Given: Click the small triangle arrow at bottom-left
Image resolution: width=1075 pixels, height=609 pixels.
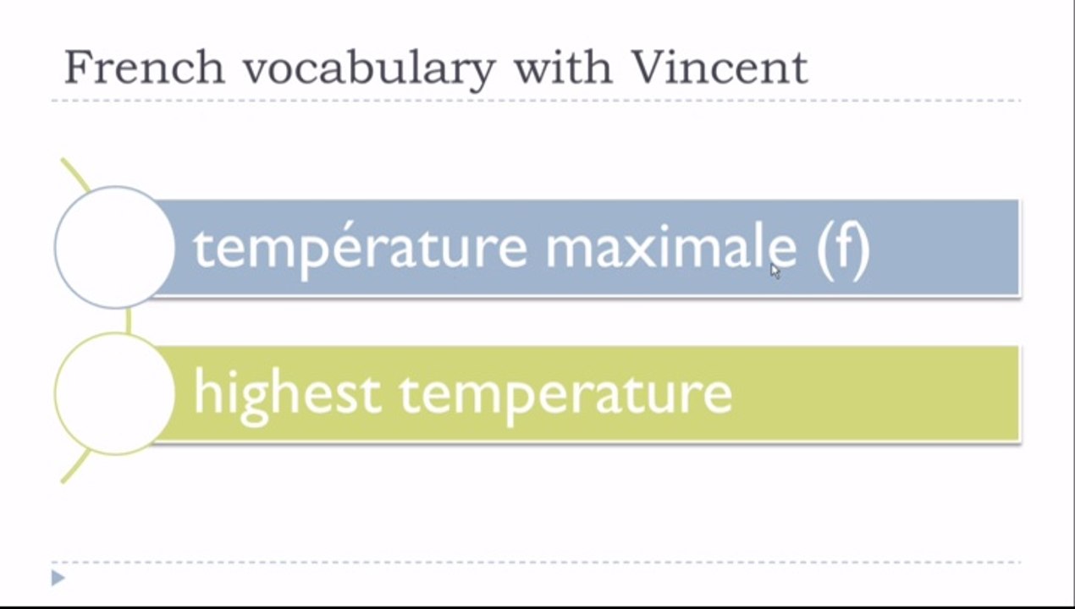Looking at the screenshot, I should coord(58,578).
